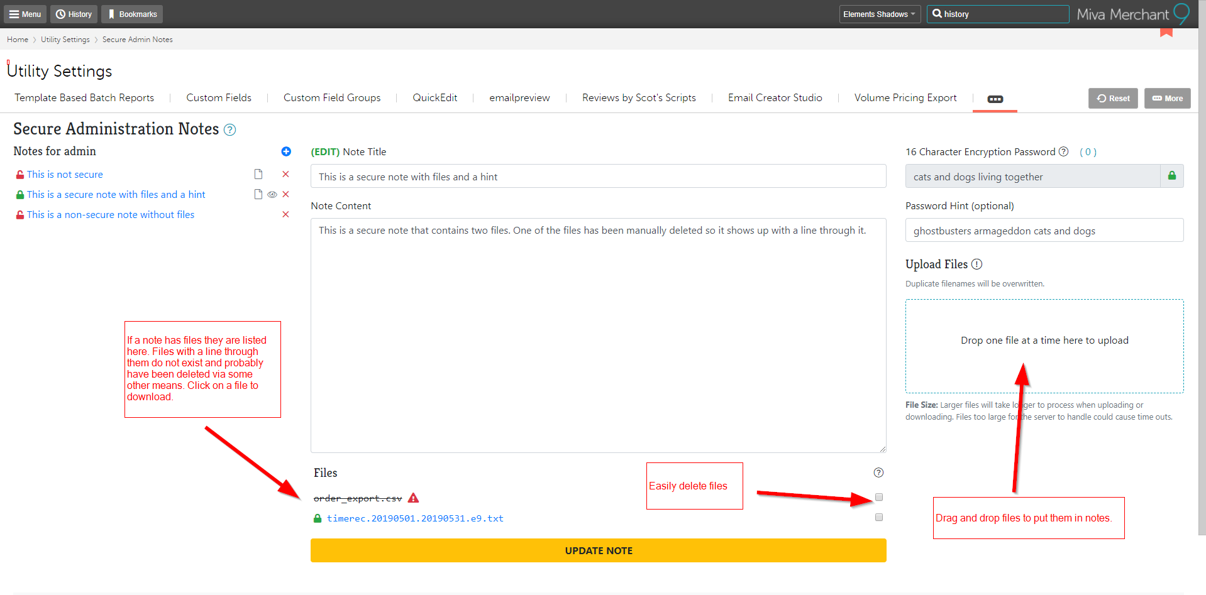The width and height of the screenshot is (1206, 595).
Task: Click help icon beside Secure Administration Notes
Action: pyautogui.click(x=230, y=130)
